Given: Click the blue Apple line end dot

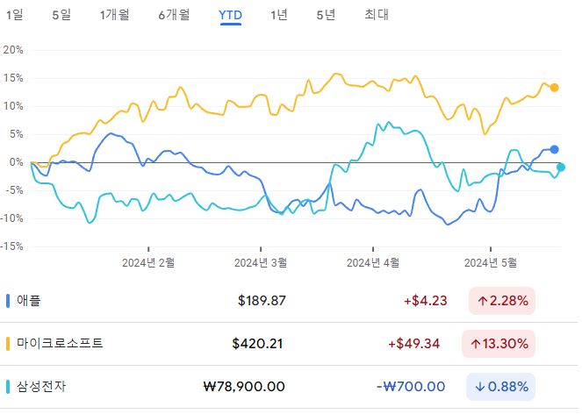Looking at the screenshot, I should (x=554, y=149).
